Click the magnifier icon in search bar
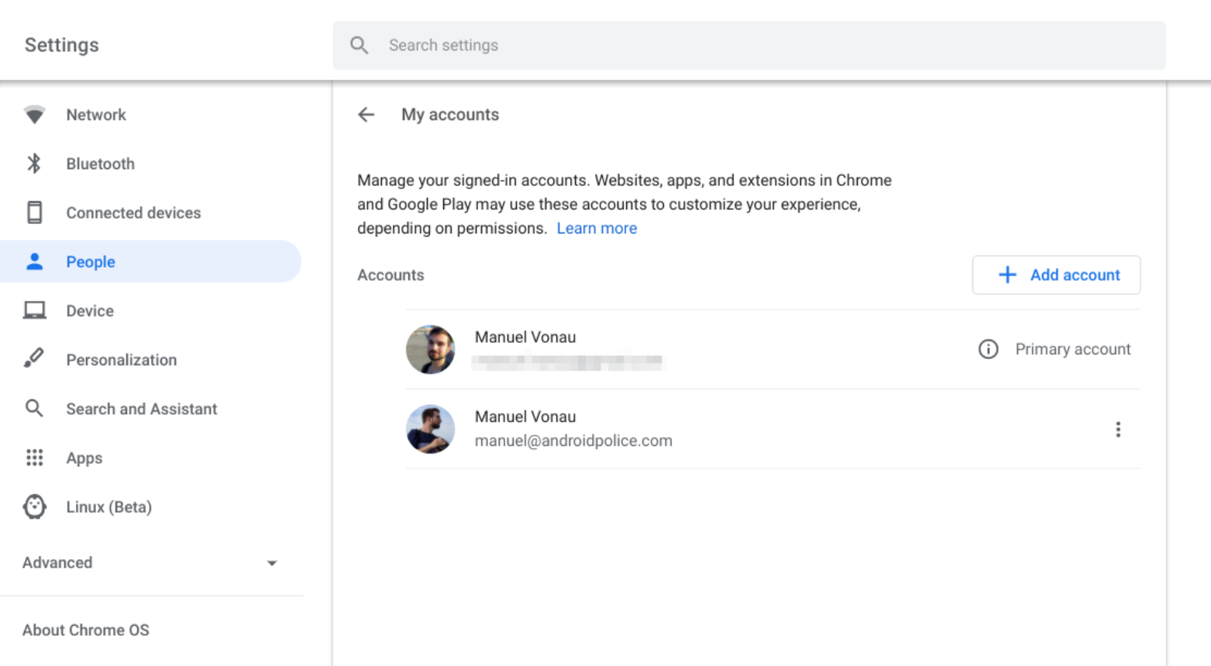The width and height of the screenshot is (1211, 666). [x=359, y=45]
